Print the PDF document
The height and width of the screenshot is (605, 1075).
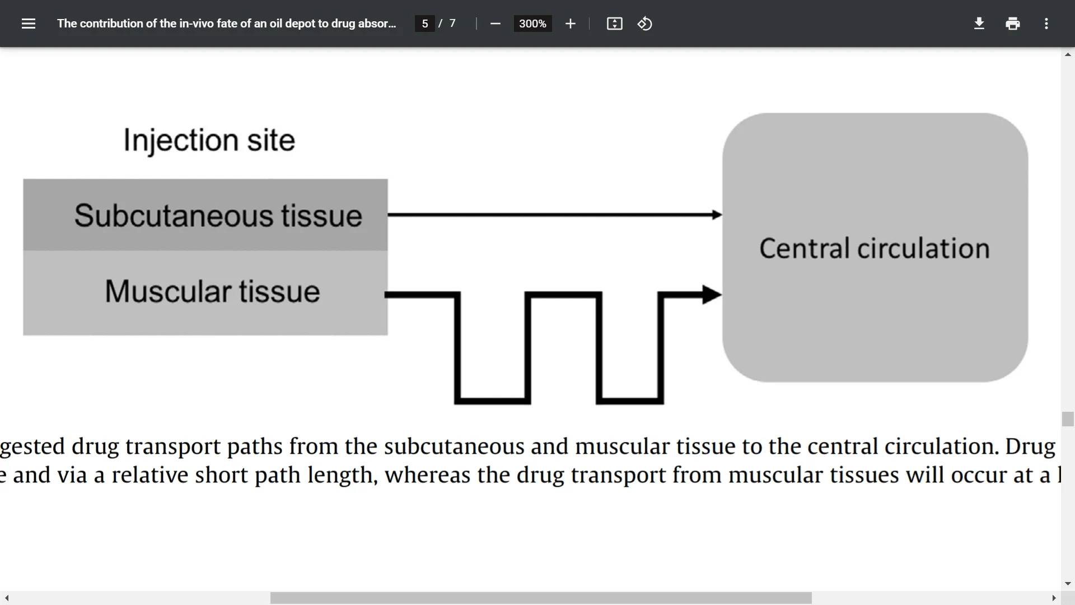[x=1013, y=24]
